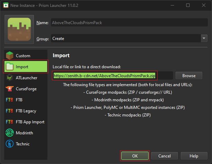Click 'Local file or link to a direct download' label
This screenshot has width=212, height=164.
87,67
